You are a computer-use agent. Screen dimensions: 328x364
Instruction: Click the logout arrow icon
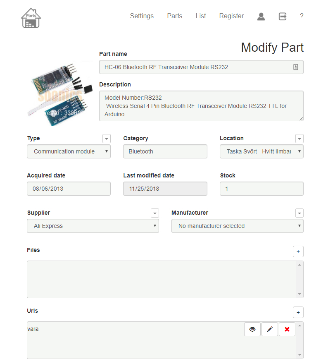tap(282, 17)
